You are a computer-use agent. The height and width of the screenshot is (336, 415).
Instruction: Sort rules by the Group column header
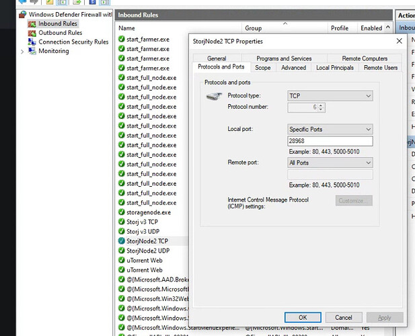click(x=254, y=28)
